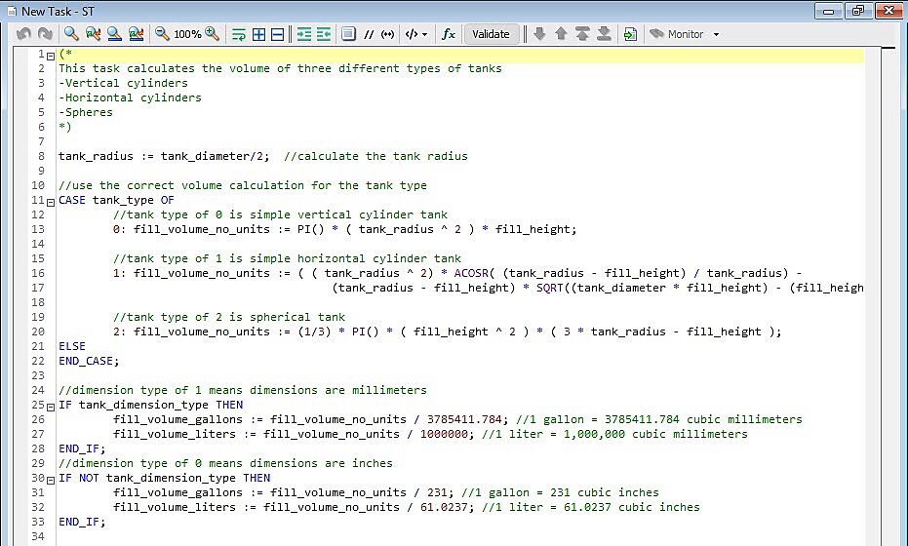This screenshot has height=546, width=908.
Task: Click the (**) block comment icon
Action: click(387, 35)
